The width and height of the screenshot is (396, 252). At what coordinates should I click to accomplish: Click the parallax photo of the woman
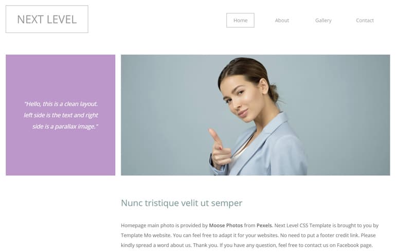[255, 115]
